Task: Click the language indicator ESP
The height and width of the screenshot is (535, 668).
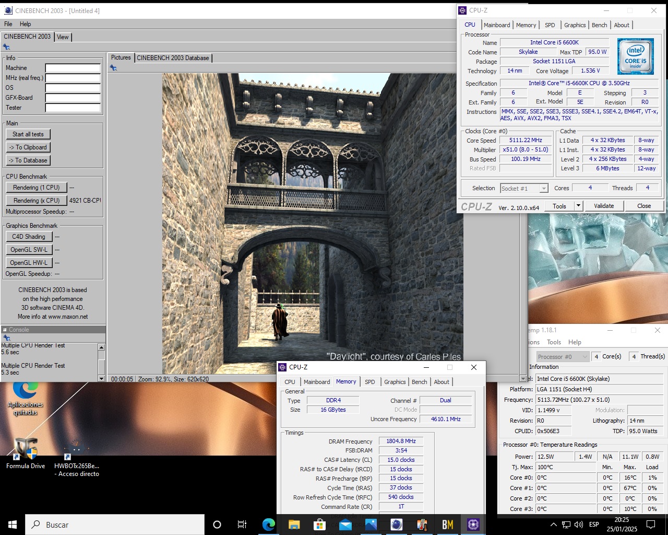Action: [x=594, y=525]
